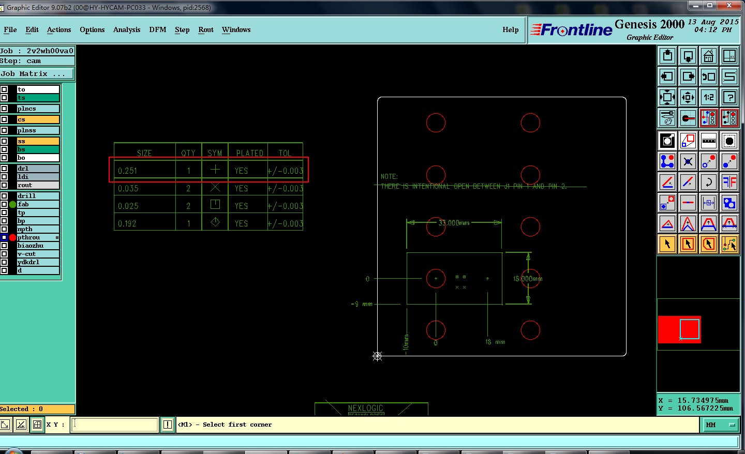Select the rectangle selection pointer tool
The image size is (745, 454).
tap(688, 244)
